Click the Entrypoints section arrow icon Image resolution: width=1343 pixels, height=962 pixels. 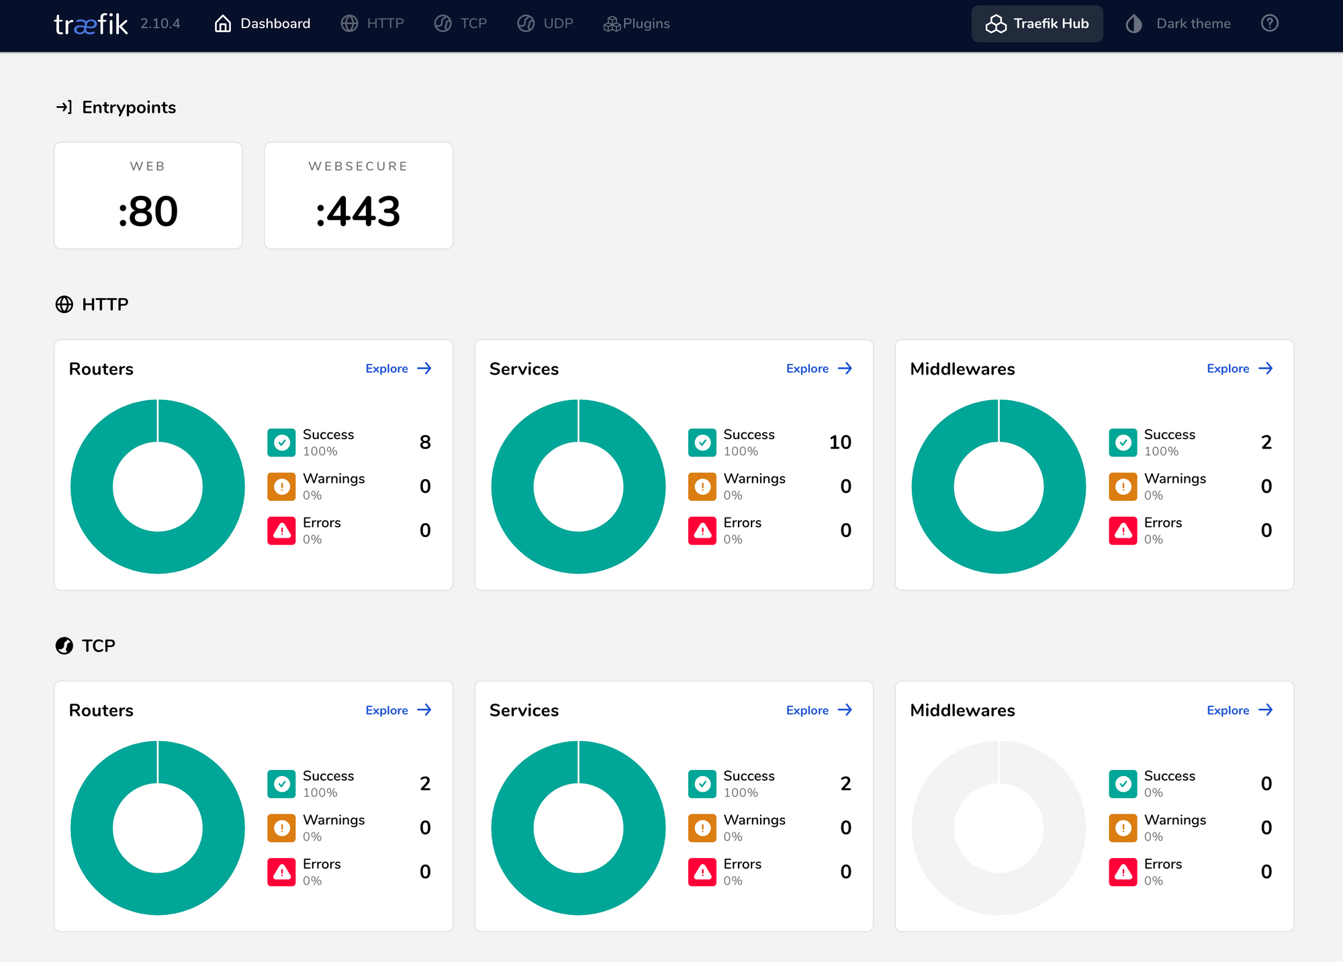click(x=64, y=107)
